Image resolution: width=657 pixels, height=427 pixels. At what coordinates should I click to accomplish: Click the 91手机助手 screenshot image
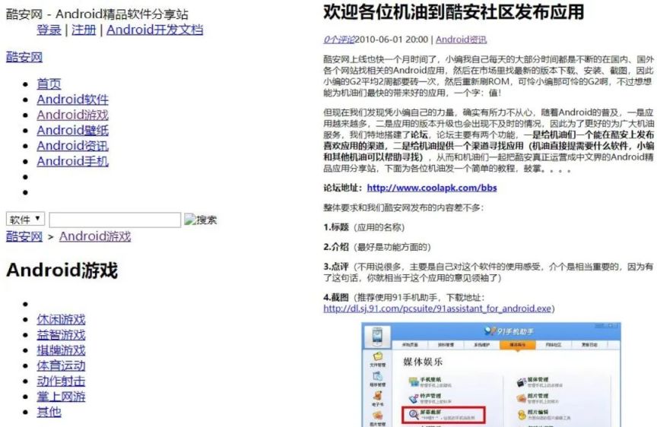click(x=491, y=375)
